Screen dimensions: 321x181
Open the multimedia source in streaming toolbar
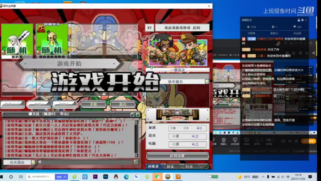pos(246,141)
